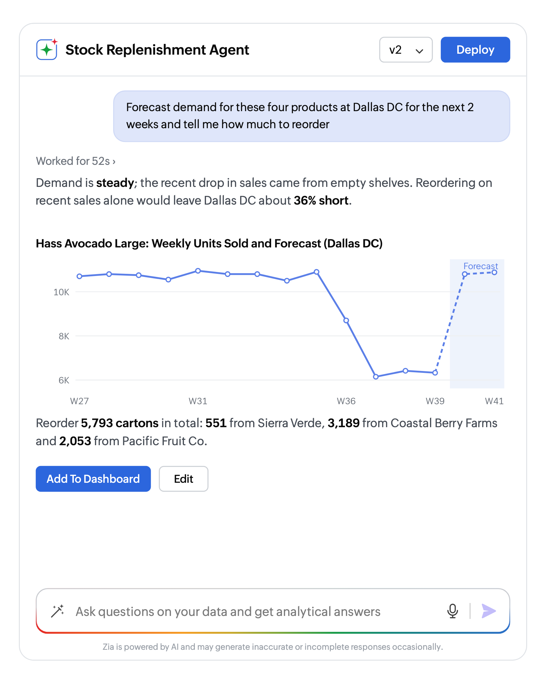
Task: Click the send arrow icon
Action: 488,611
